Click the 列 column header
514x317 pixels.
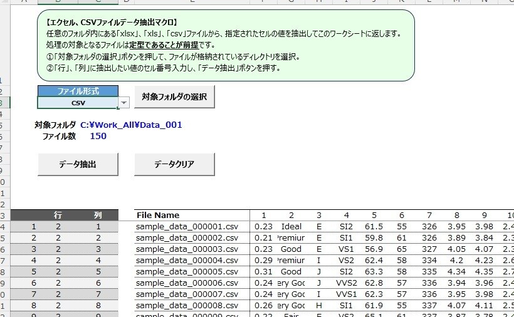[x=98, y=215]
